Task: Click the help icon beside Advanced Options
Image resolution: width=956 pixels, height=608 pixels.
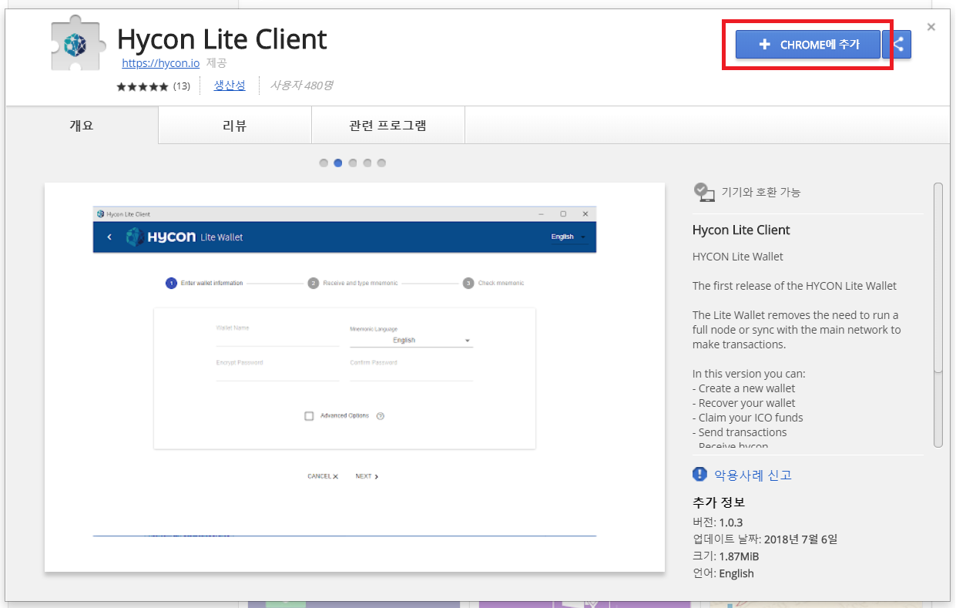Action: coord(380,415)
